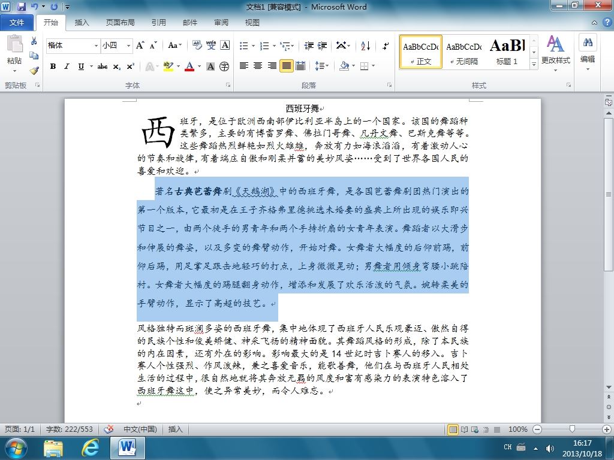Image resolution: width=614 pixels, height=460 pixels.
Task: Apply the 无间隔 style
Action: point(464,52)
